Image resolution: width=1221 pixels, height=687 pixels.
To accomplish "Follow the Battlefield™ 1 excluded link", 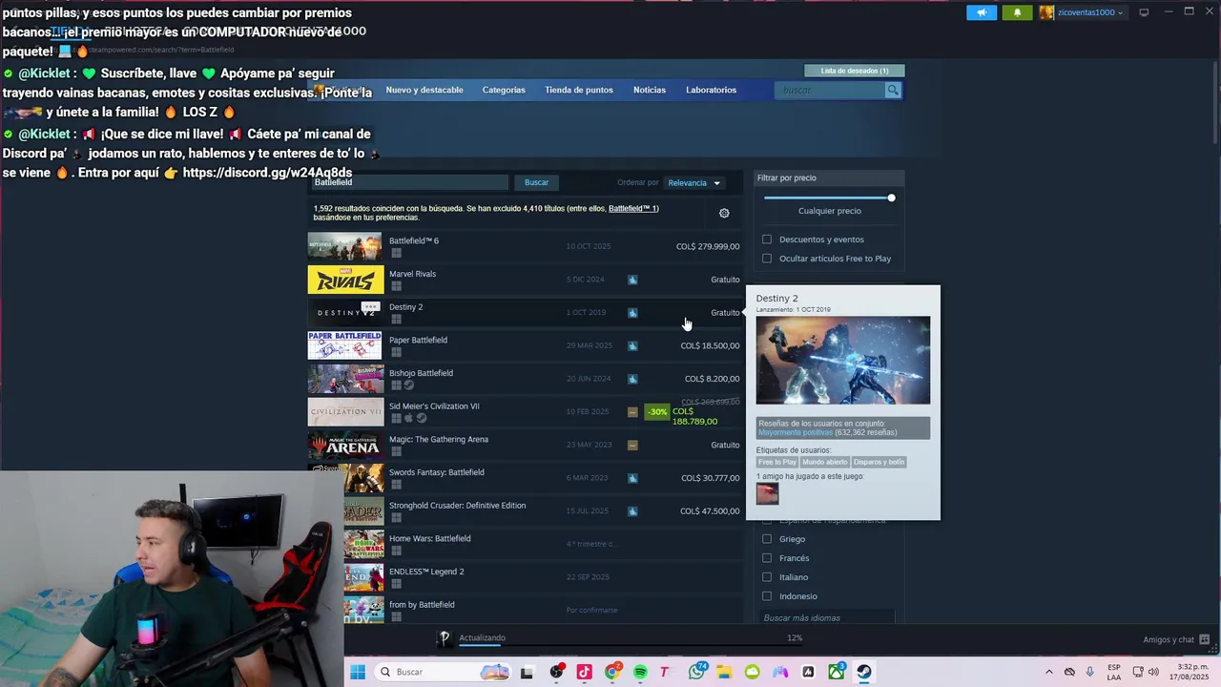I will (x=632, y=209).
